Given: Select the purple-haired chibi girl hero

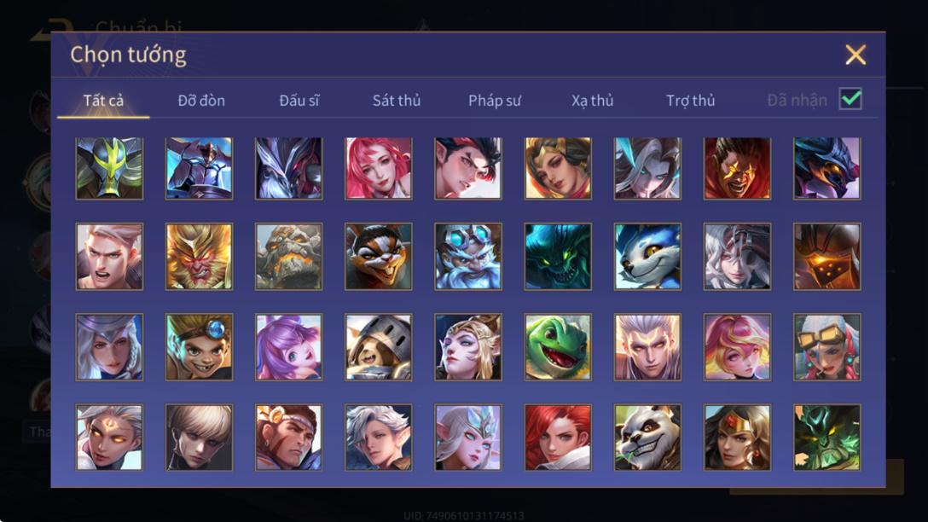Looking at the screenshot, I should (x=289, y=347).
